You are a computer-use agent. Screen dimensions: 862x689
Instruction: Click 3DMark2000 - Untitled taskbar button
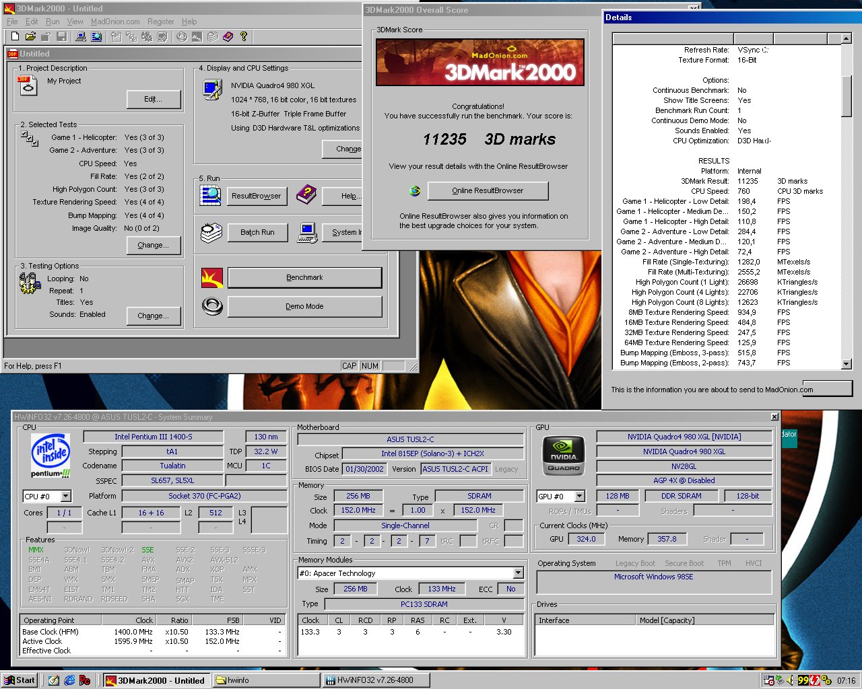point(156,680)
